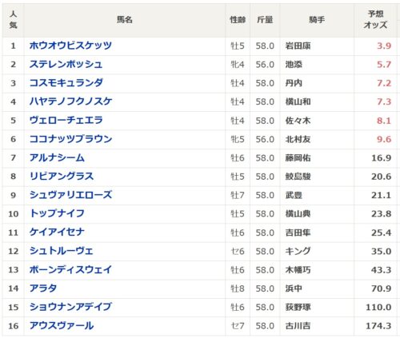Select ハヤテノフクノスケ horse link
This screenshot has width=400, height=338.
[x=70, y=101]
